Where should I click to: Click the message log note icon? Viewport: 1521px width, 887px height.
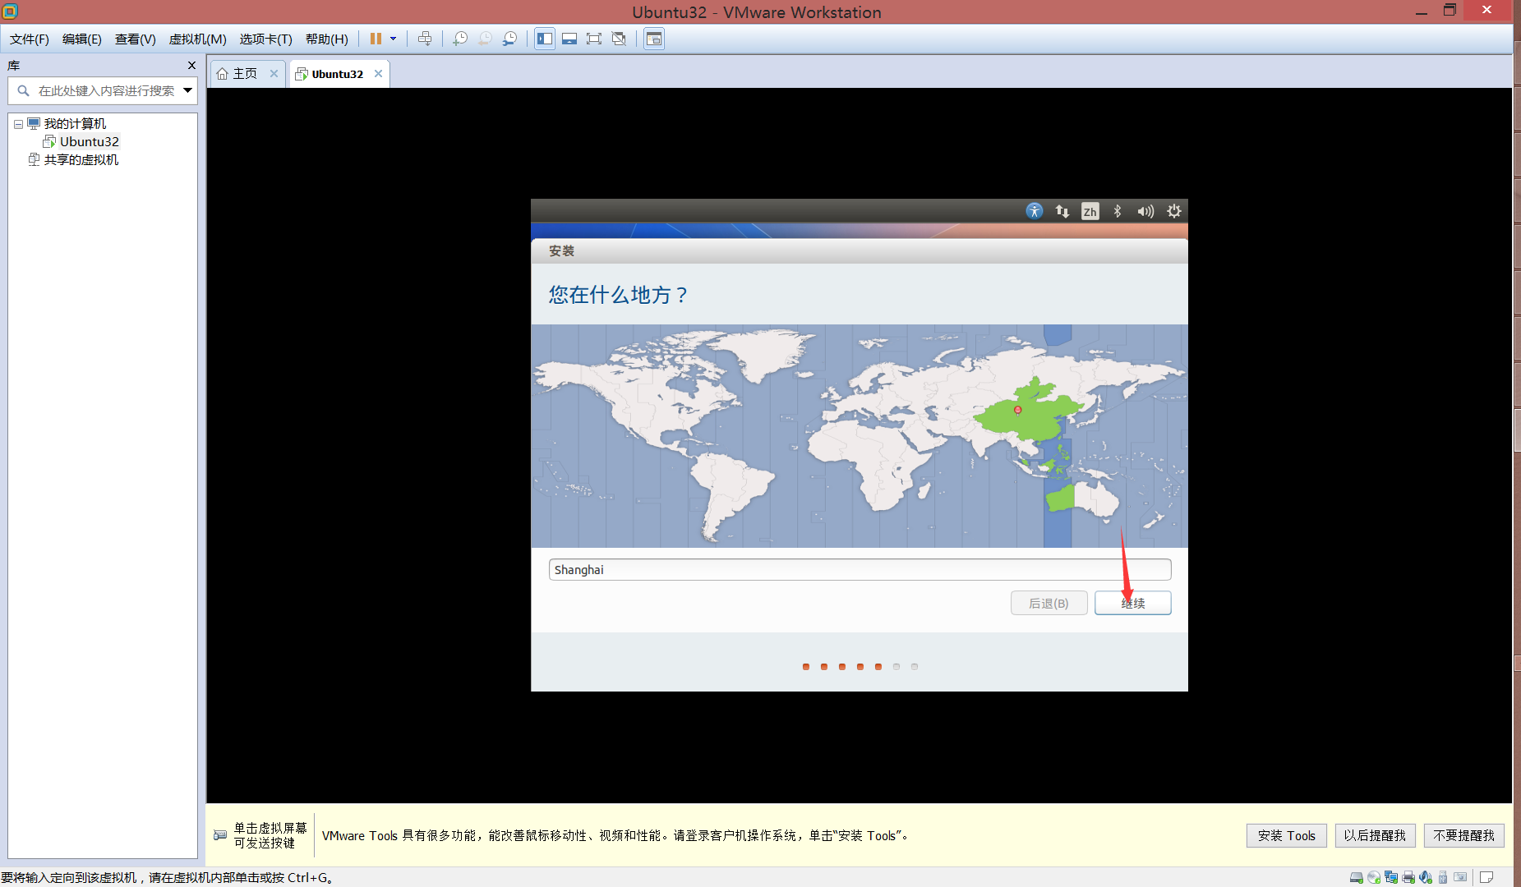[x=1486, y=877]
